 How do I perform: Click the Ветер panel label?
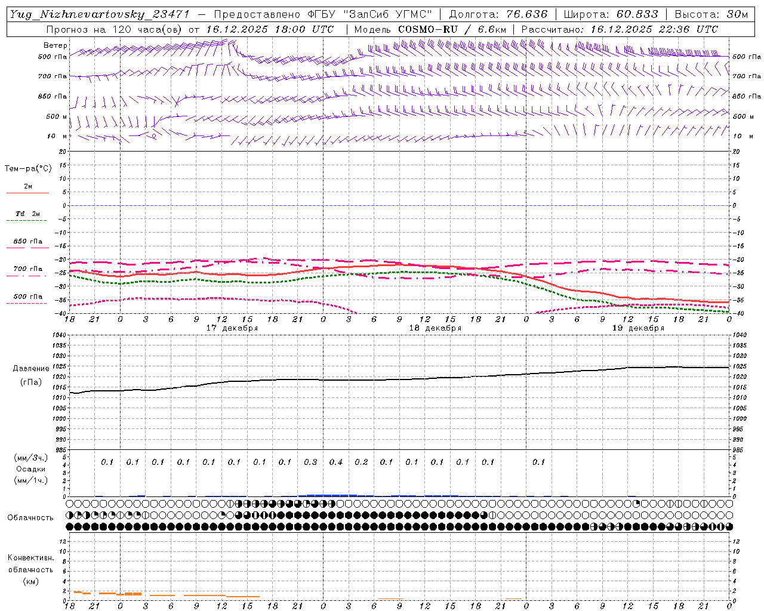(56, 45)
